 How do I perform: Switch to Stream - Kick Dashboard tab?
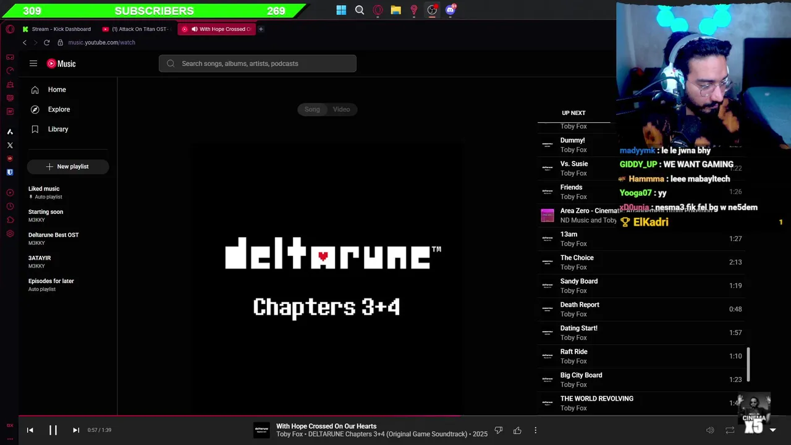pos(56,29)
